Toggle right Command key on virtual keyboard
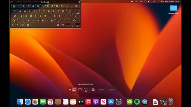 pyautogui.click(x=58, y=25)
